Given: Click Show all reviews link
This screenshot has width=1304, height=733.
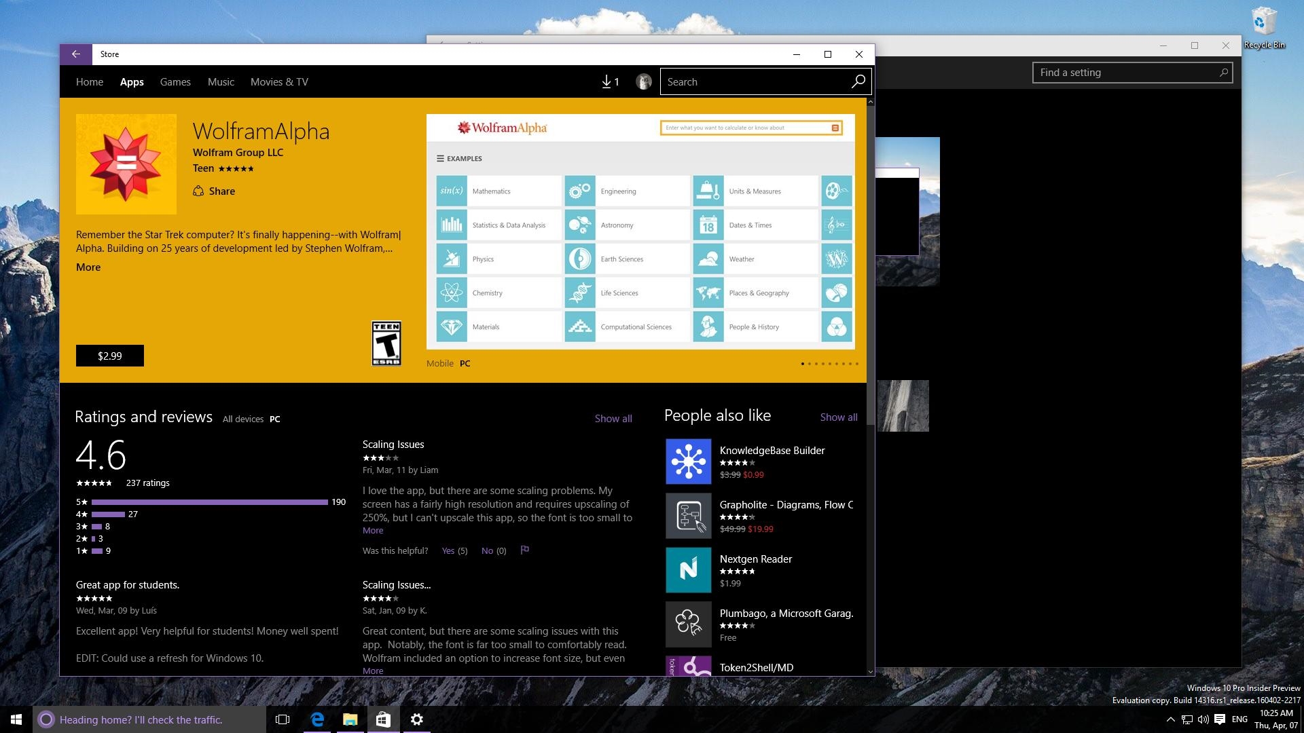Looking at the screenshot, I should pyautogui.click(x=612, y=417).
